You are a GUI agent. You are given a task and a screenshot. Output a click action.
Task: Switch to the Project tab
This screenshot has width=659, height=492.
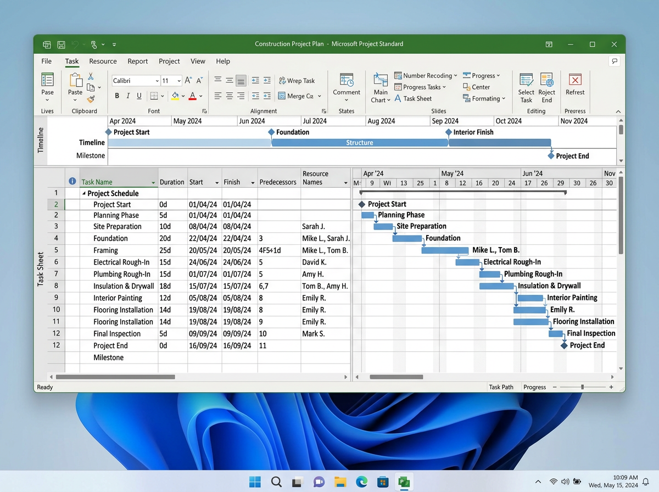pos(169,62)
